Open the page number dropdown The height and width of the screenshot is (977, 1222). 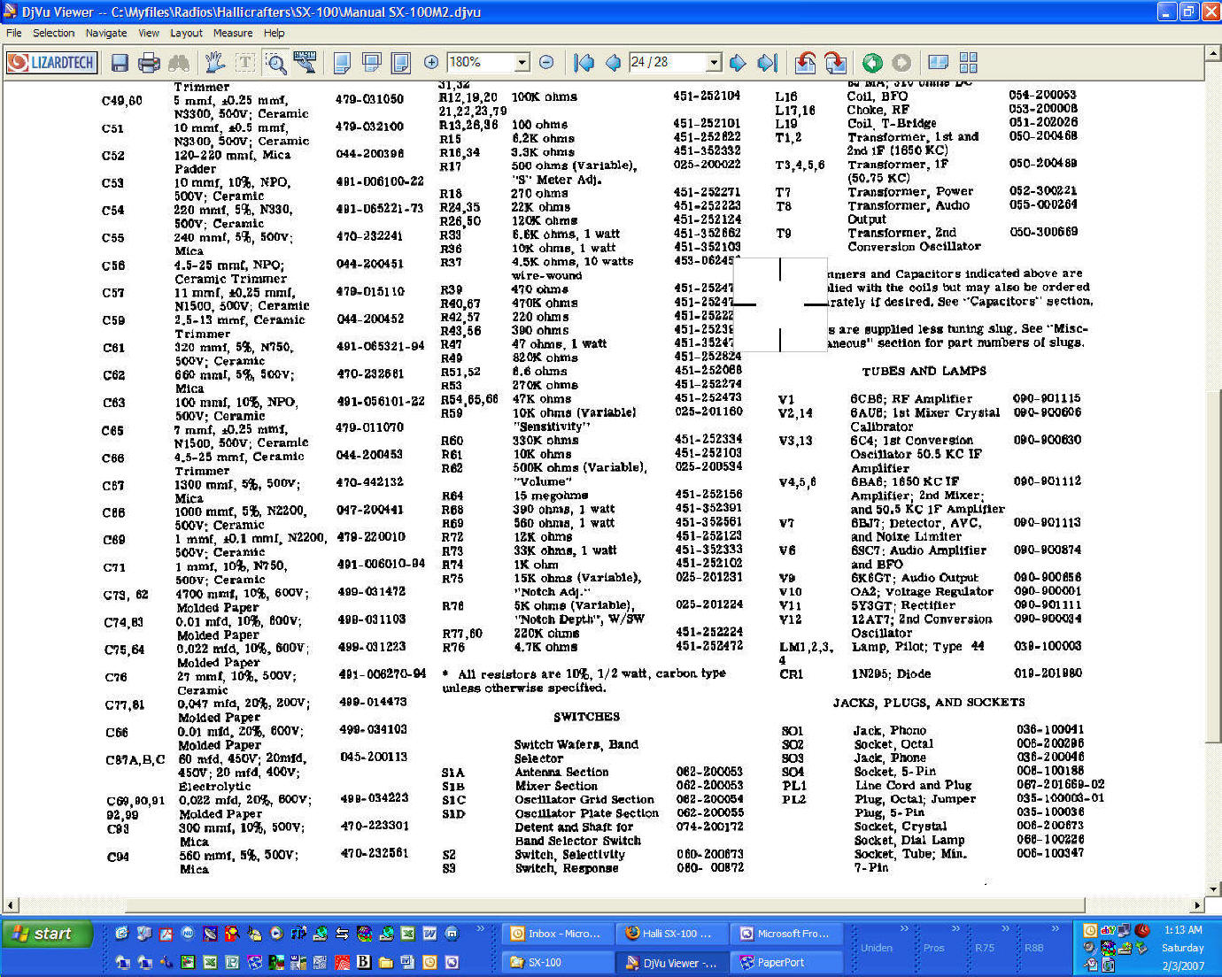[714, 62]
